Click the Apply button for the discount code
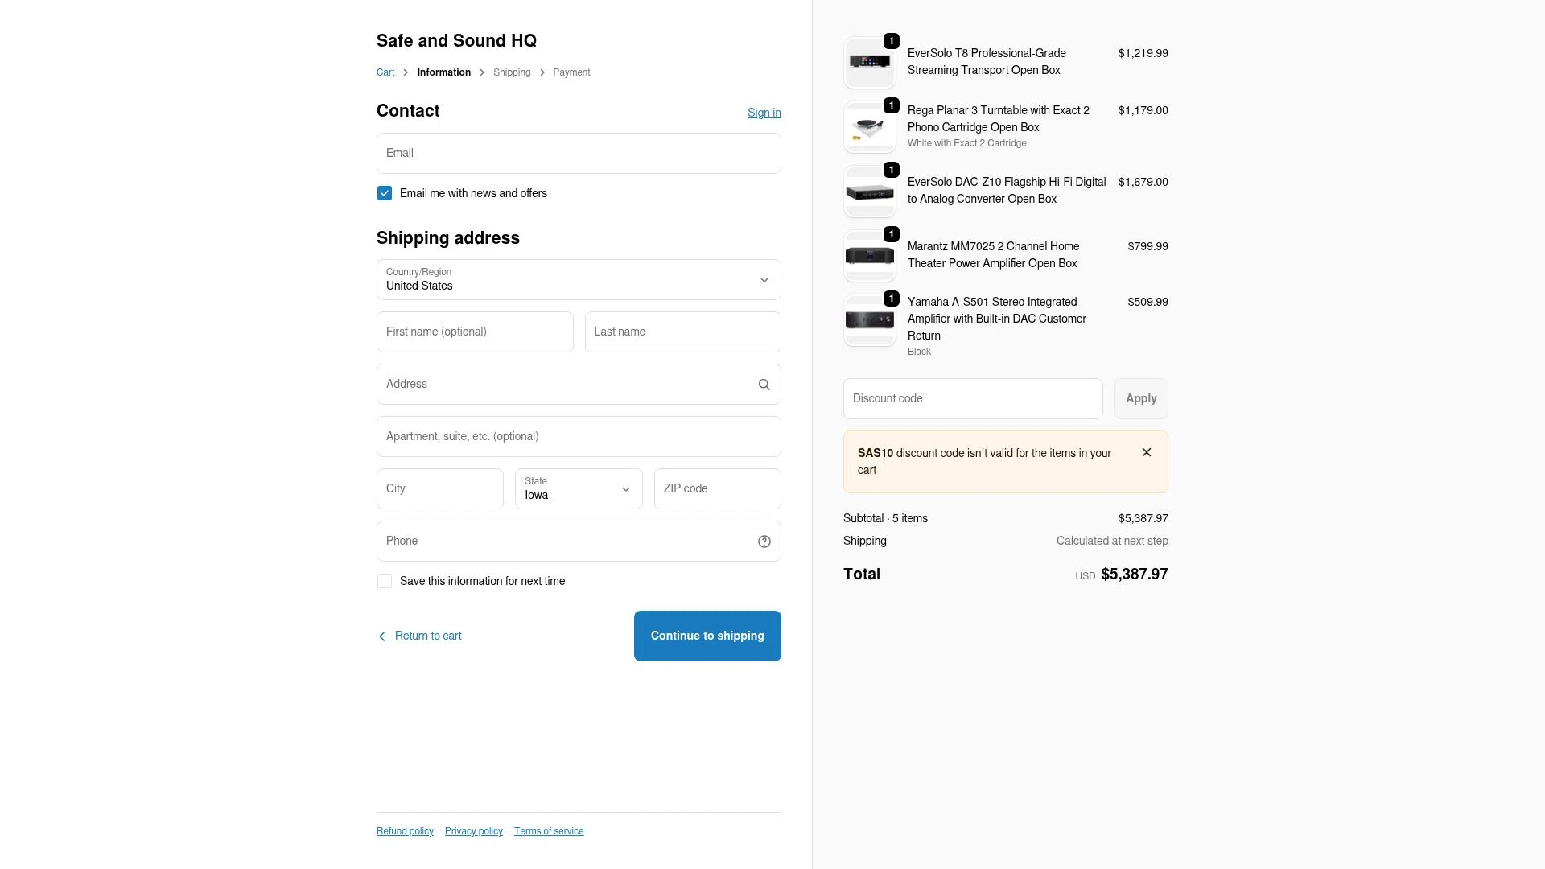Viewport: 1545px width, 869px height. point(1140,398)
